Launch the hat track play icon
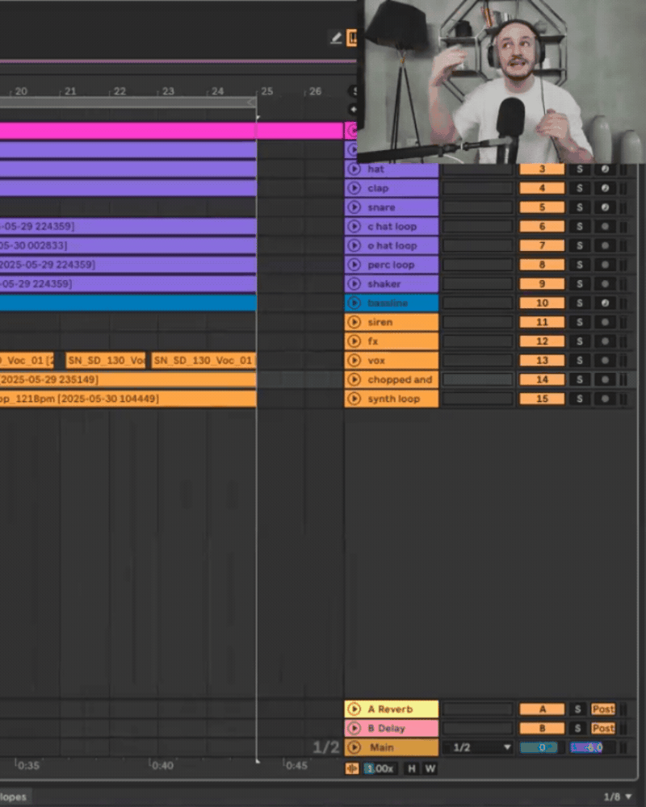 [x=354, y=169]
